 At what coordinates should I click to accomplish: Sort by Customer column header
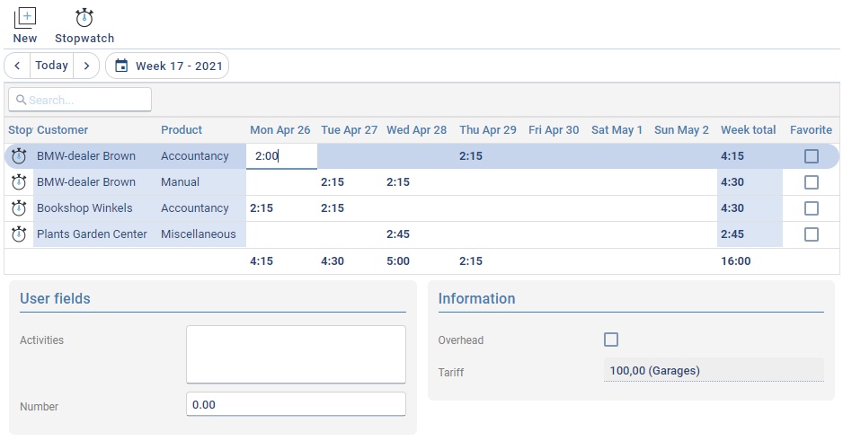62,130
